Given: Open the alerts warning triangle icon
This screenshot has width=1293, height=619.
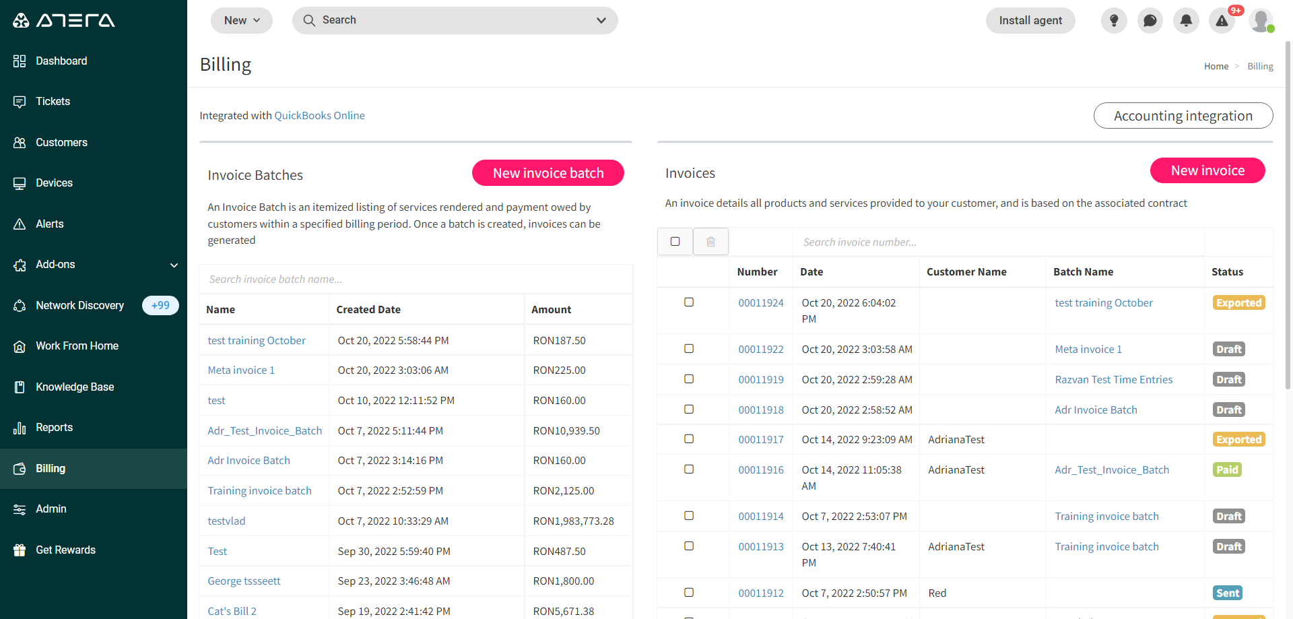Looking at the screenshot, I should coord(1222,20).
